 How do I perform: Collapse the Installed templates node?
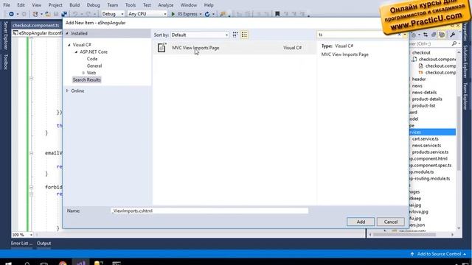tap(67, 33)
